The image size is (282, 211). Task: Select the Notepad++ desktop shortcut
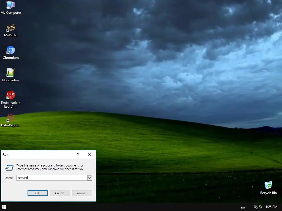coord(10,75)
